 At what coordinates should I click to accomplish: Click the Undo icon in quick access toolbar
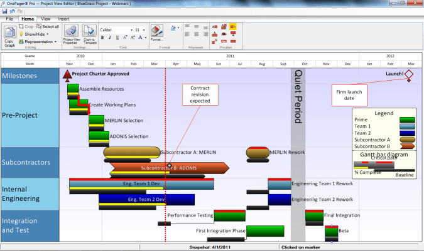pyautogui.click(x=12, y=11)
